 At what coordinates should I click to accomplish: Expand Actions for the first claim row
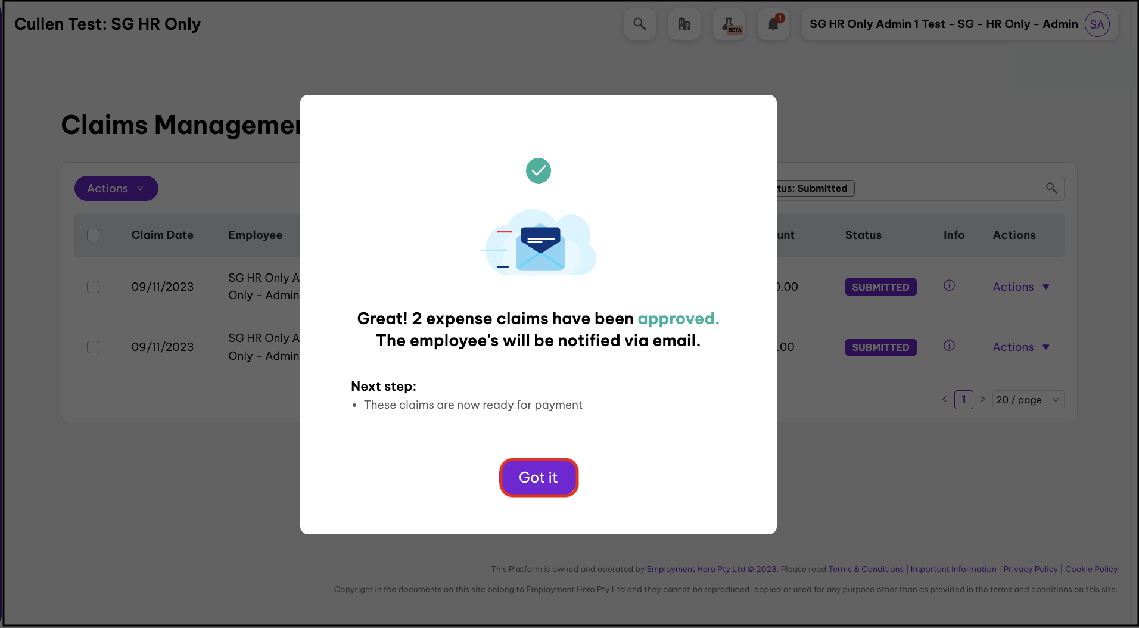(x=1020, y=287)
